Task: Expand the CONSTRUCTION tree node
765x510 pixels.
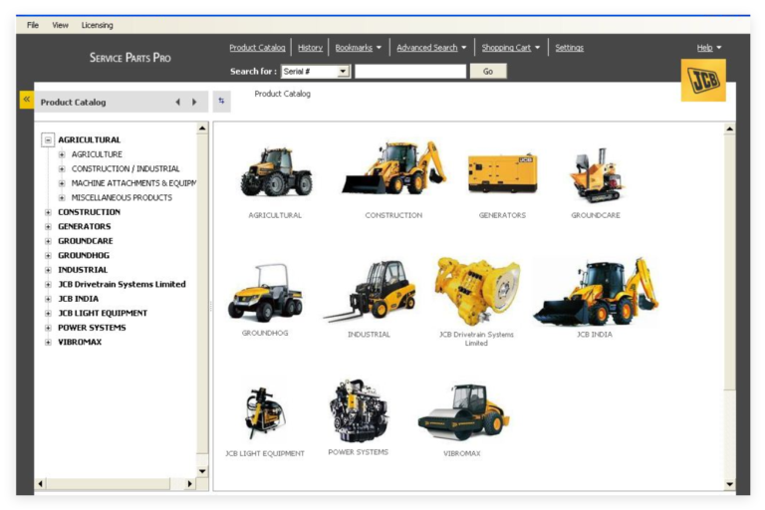Action: pos(48,212)
